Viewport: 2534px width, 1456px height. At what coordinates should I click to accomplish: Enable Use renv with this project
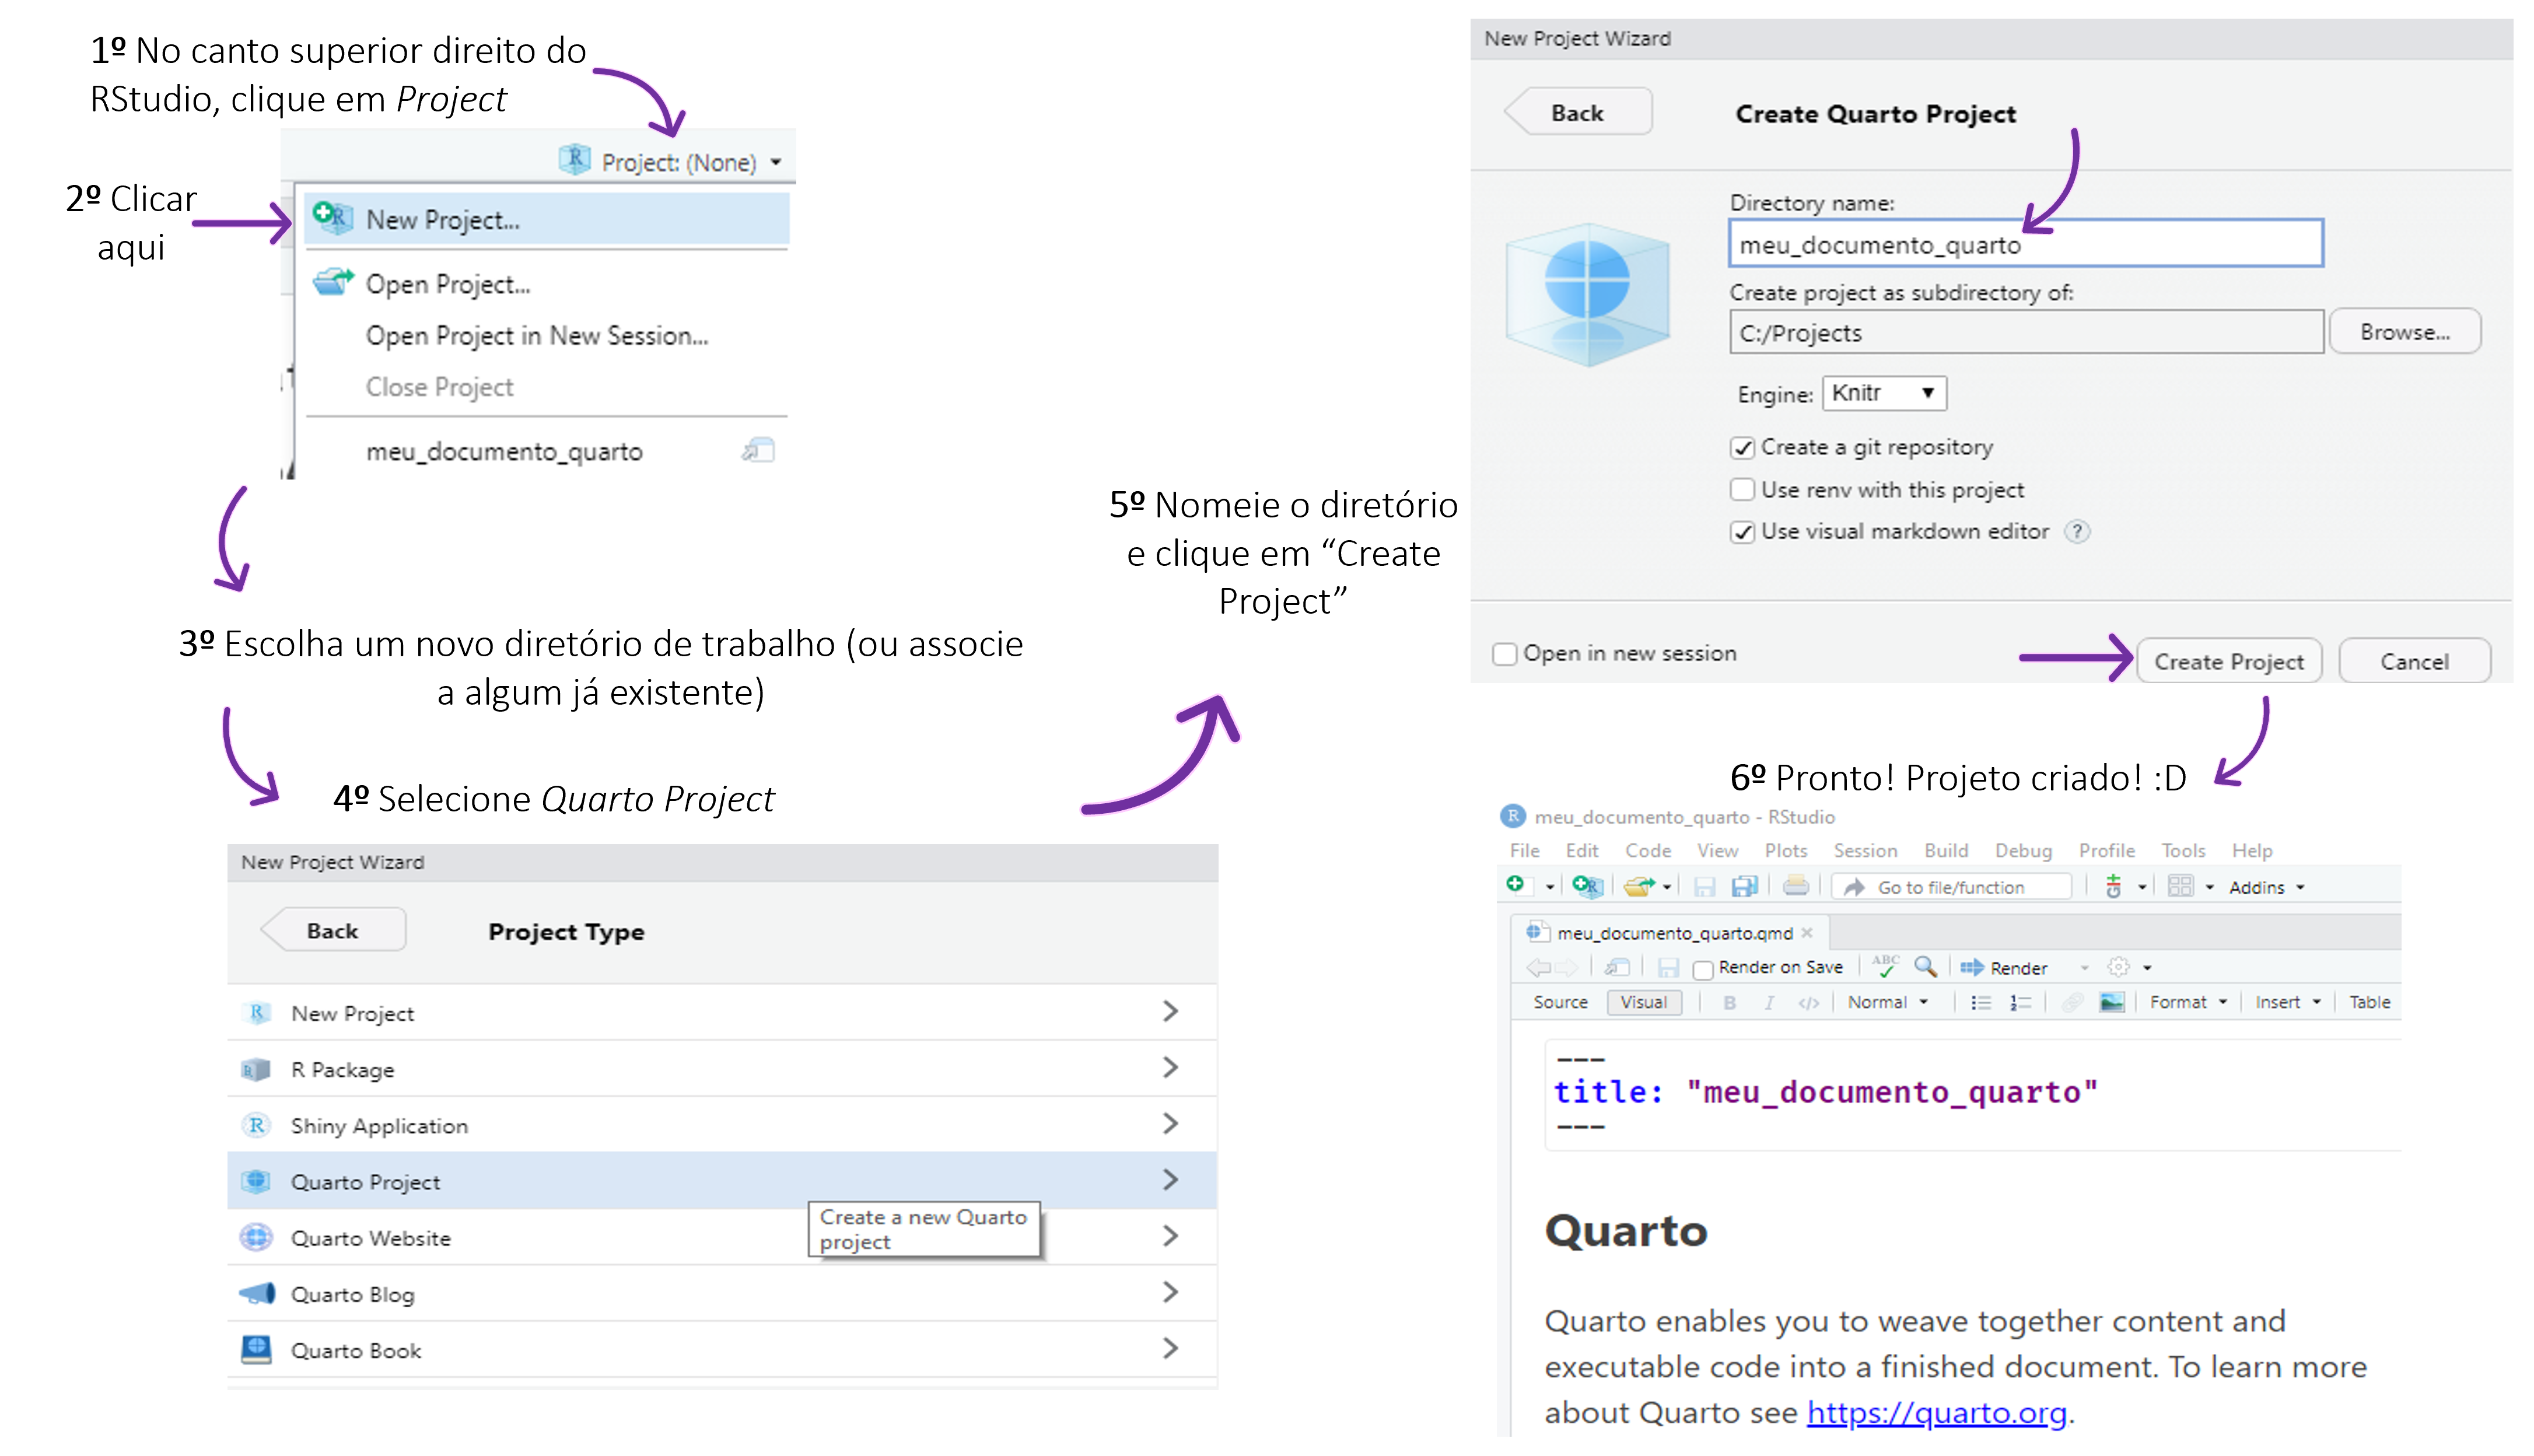coord(1743,490)
